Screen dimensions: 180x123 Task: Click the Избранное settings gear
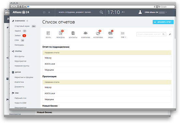tap(27, 21)
